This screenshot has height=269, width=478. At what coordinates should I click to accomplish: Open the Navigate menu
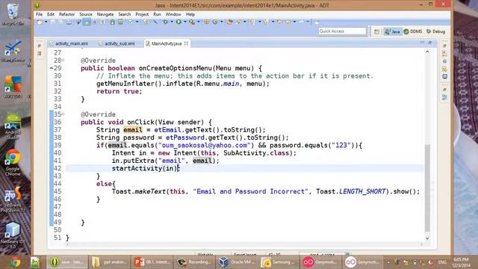pos(105,14)
